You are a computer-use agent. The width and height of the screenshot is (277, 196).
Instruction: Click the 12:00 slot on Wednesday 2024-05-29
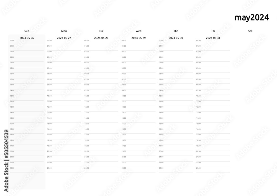point(138,109)
